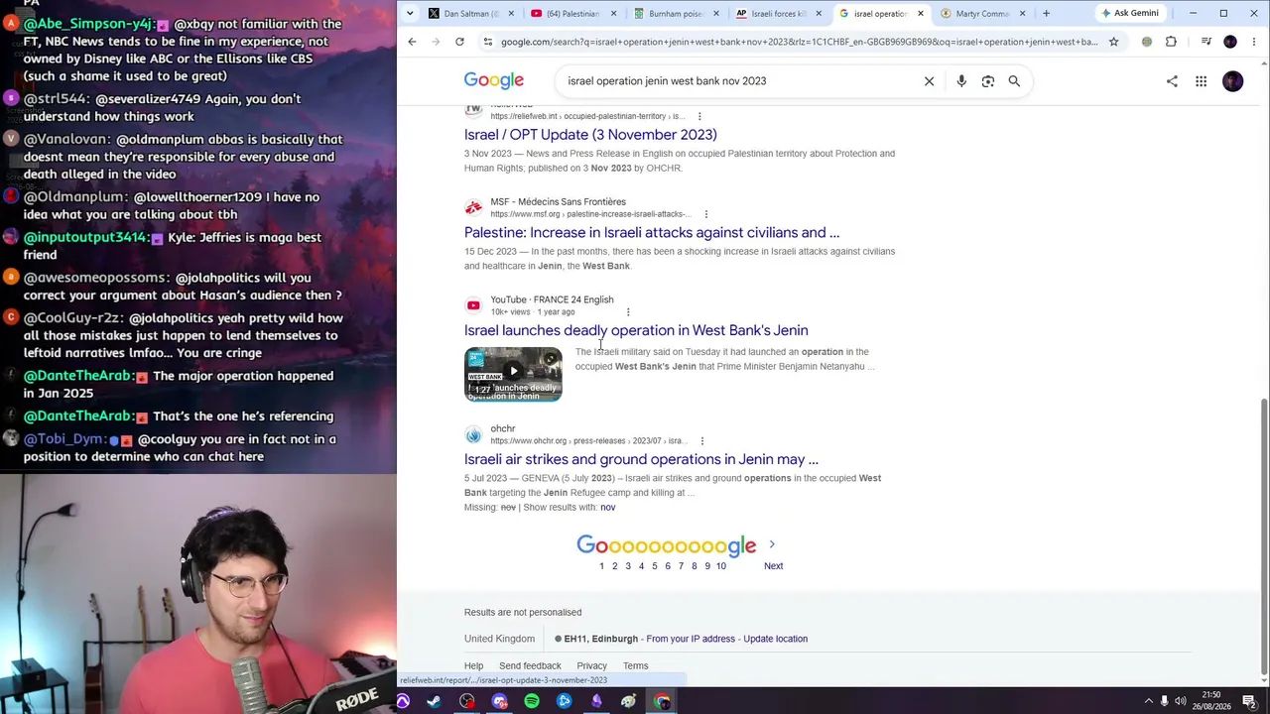Go to the Google homepage via logo
This screenshot has height=714, width=1270.
click(x=494, y=81)
